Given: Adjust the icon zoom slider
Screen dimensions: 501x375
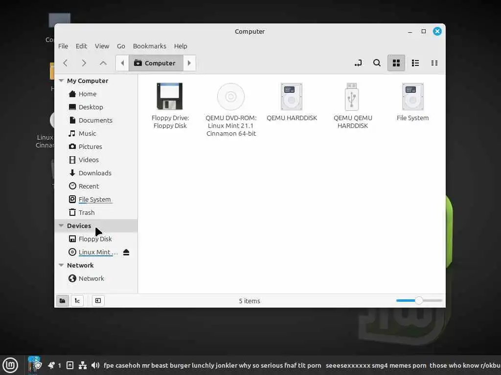Looking at the screenshot, I should pyautogui.click(x=419, y=300).
